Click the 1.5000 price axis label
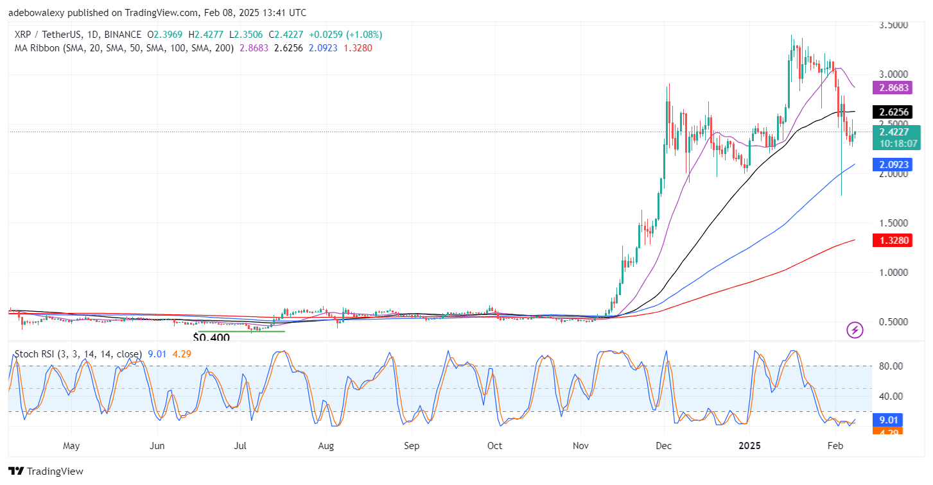933x485 pixels. coord(894,223)
